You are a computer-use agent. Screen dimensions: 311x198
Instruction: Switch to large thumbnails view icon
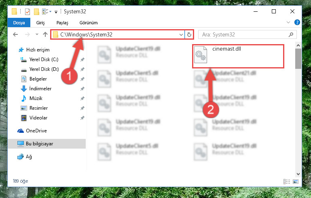(x=296, y=181)
